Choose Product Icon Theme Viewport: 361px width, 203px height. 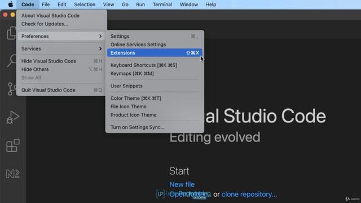(155, 115)
